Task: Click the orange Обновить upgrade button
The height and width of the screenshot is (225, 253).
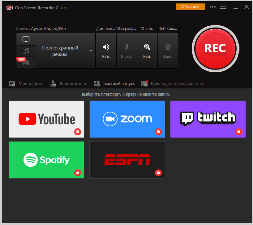Action: (x=191, y=7)
